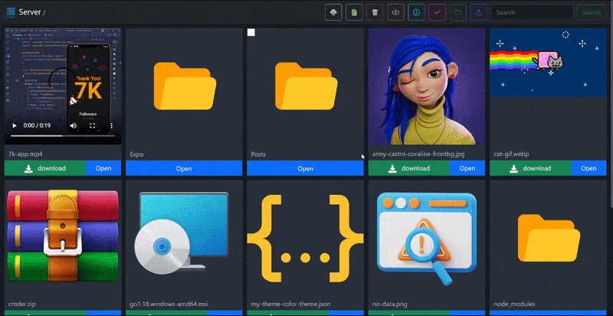
Task: Click the green Search button
Action: pos(591,12)
